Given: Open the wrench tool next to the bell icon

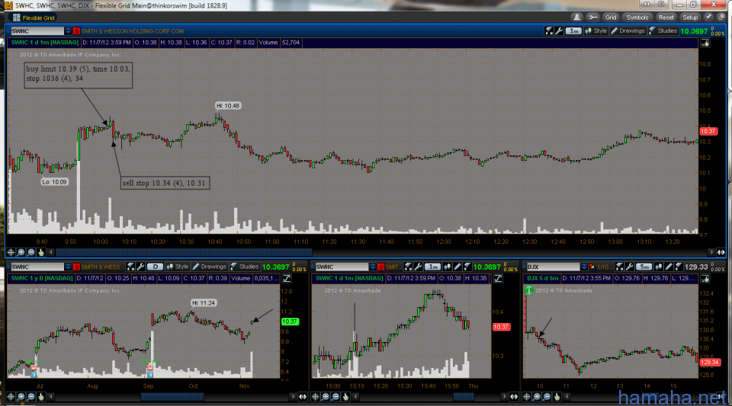Looking at the screenshot, I should pyautogui.click(x=593, y=18).
